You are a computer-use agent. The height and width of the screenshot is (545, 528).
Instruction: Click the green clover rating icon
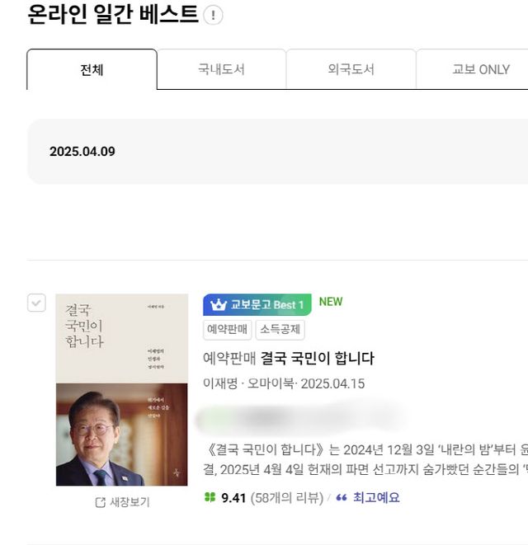pyautogui.click(x=210, y=498)
